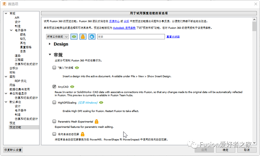The height and width of the screenshot is (156, 260).
Task: Check Parametric Mesh Experimental option
Action: pyautogui.click(x=54, y=121)
